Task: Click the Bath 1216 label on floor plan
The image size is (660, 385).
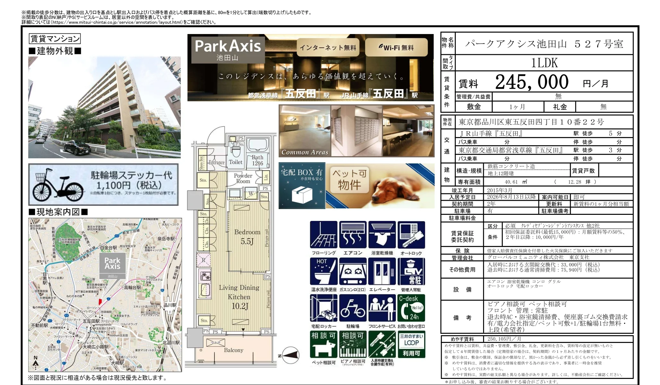Action: coord(257,160)
